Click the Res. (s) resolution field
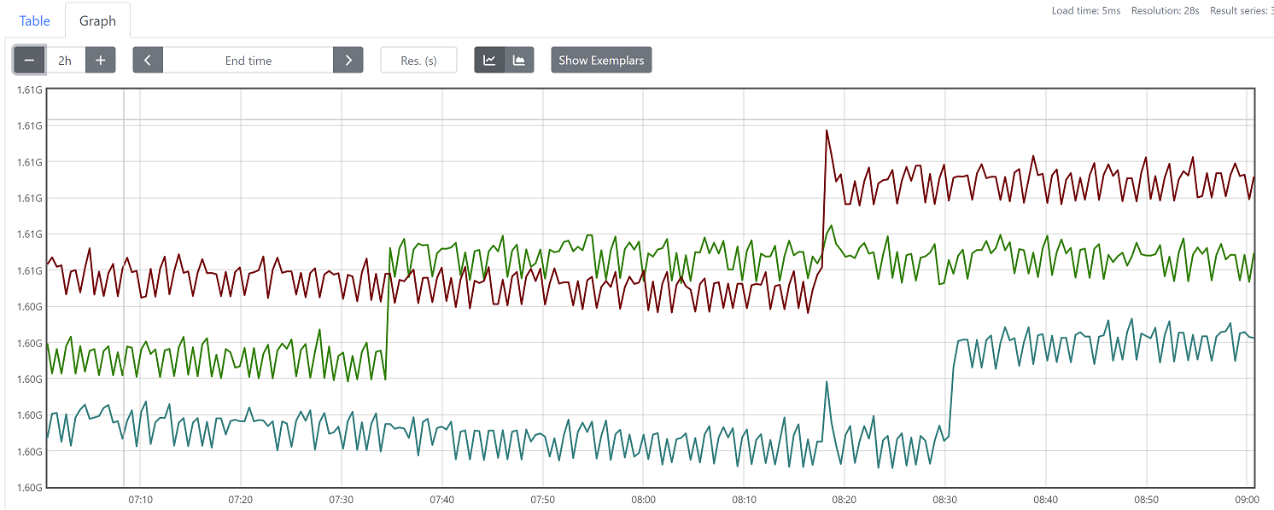 click(x=418, y=61)
